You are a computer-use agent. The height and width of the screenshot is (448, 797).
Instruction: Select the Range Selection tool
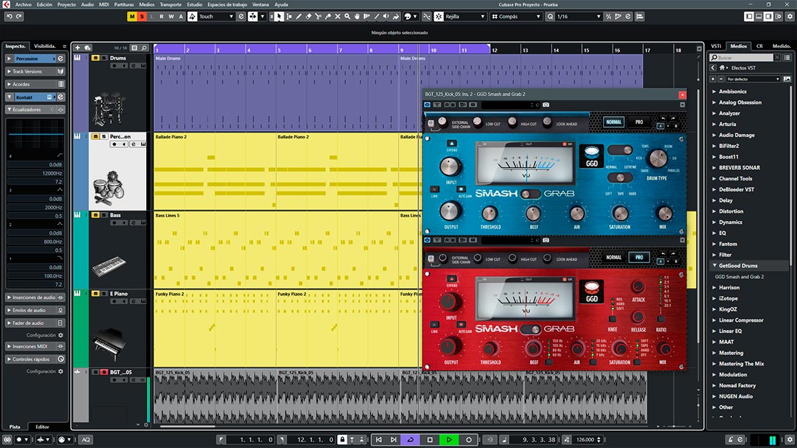[290, 16]
